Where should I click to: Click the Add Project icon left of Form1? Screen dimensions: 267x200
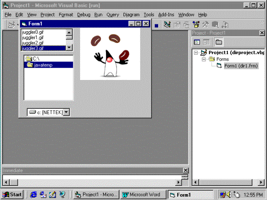pyautogui.click(x=11, y=25)
